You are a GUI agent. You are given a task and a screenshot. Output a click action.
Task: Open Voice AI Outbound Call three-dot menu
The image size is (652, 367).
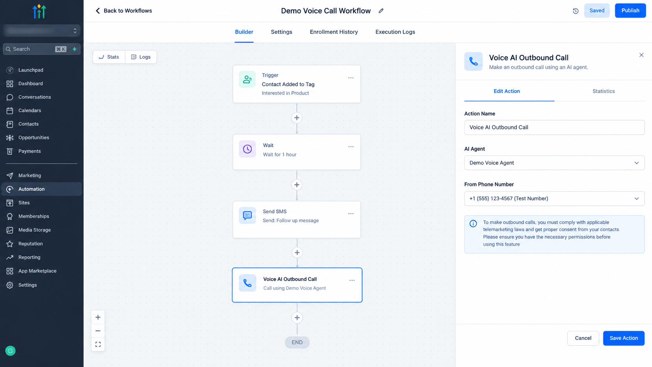[x=352, y=280]
